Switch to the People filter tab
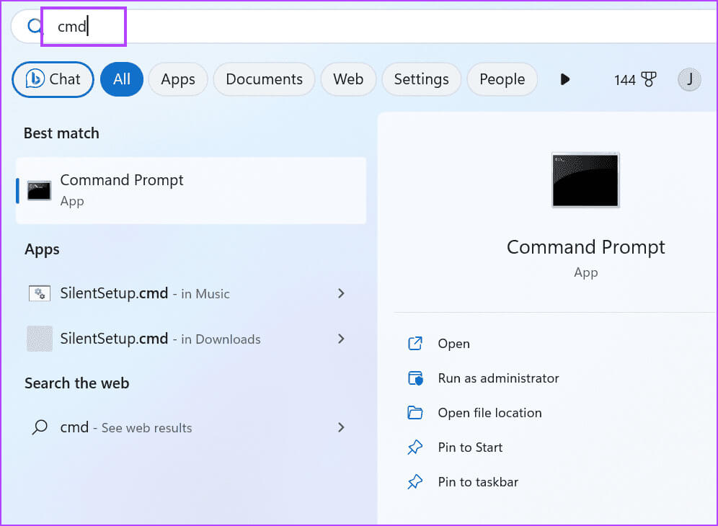The height and width of the screenshot is (526, 718). 502,79
